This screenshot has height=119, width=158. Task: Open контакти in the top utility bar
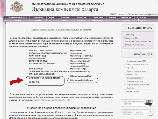pyautogui.click(x=121, y=14)
